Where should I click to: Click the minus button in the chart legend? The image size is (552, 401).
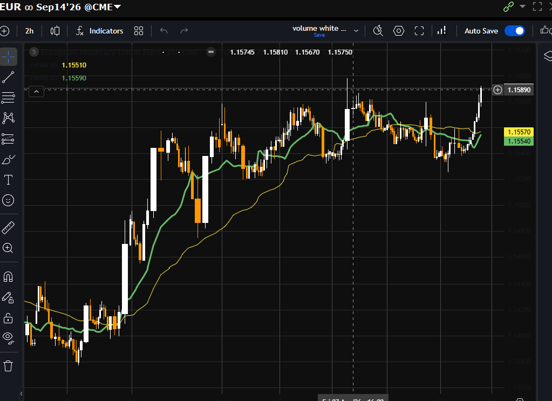[211, 52]
